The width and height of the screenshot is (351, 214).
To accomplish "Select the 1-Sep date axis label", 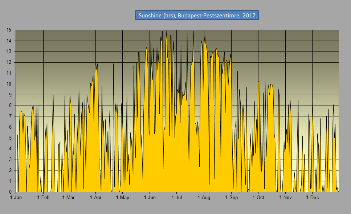I will (x=231, y=198).
